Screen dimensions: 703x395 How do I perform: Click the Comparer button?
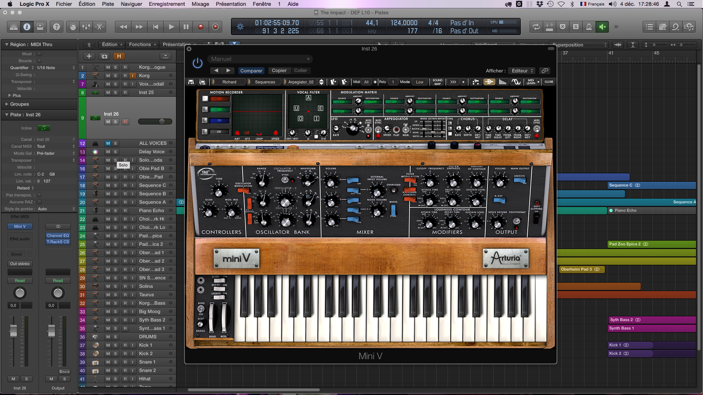coord(251,71)
